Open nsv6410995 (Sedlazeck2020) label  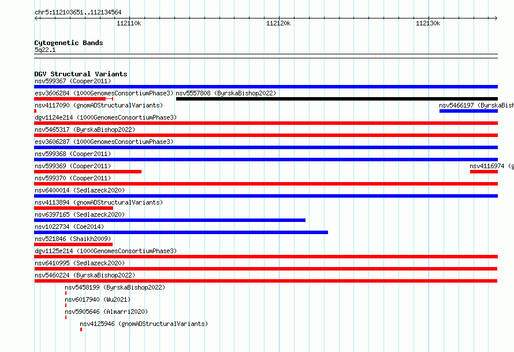80,263
